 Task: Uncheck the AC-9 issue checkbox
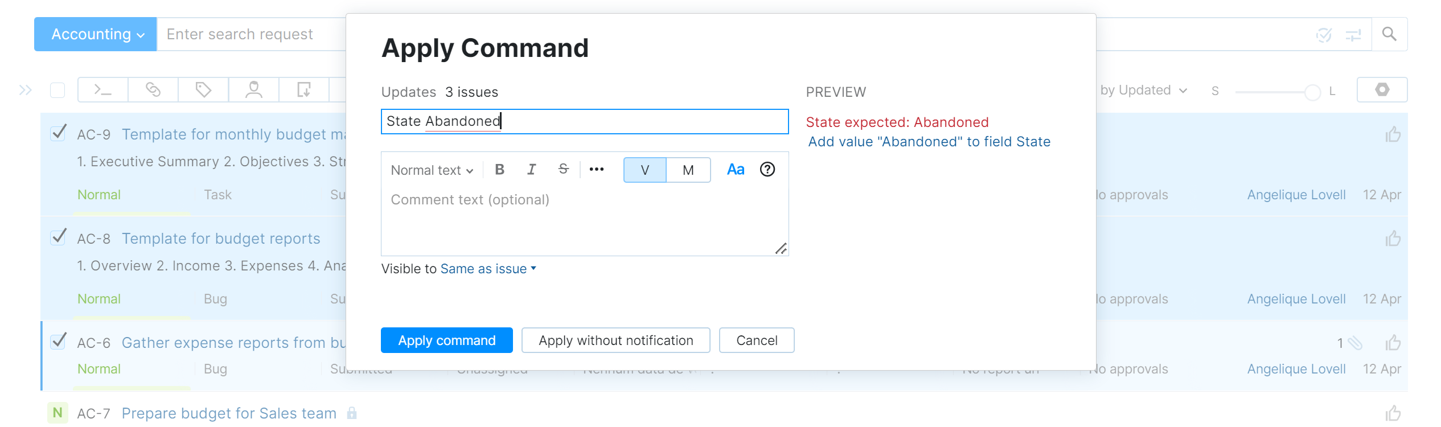pyautogui.click(x=58, y=133)
